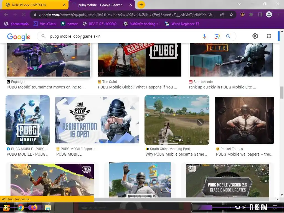Click the Google logo
Screen dimensions: 284x213
[x=19, y=37]
